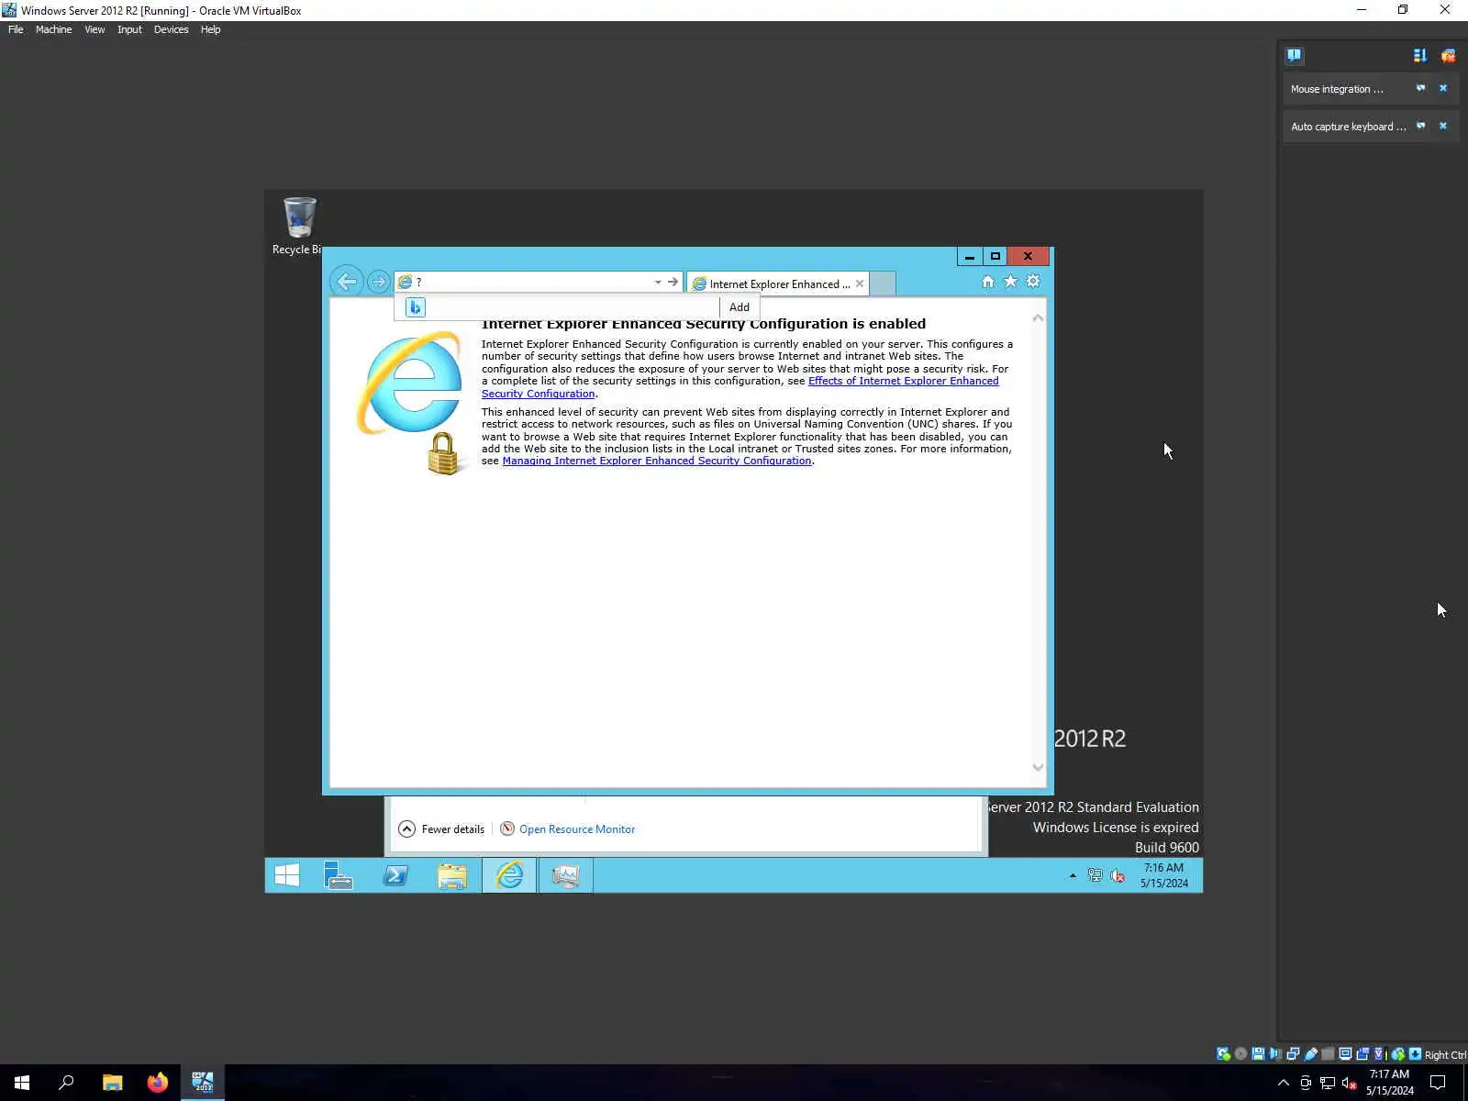Open host taskbar Search
Viewport: 1468px width, 1101px height.
pos(66,1083)
